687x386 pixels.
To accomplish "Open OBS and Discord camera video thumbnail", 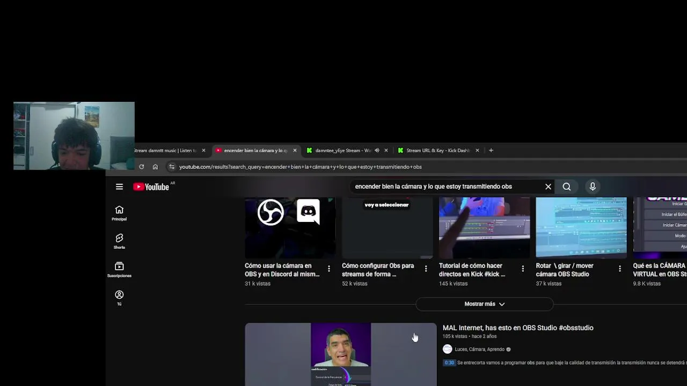I will 290,228.
